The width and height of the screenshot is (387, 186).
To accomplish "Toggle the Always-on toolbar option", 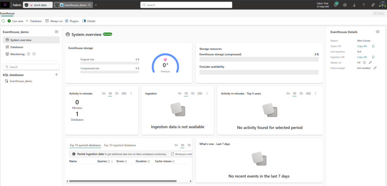I will (54, 21).
